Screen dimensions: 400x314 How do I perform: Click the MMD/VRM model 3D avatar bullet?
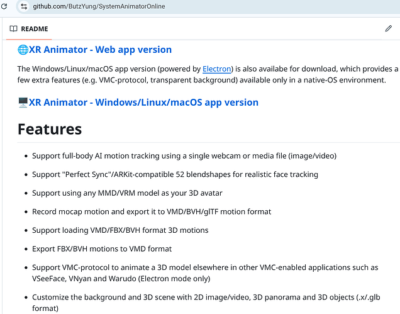pyautogui.click(x=127, y=193)
